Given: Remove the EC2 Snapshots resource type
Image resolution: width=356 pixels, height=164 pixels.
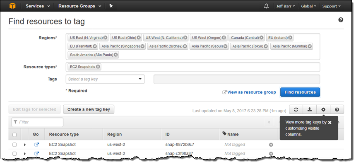Looking at the screenshot, I should 98,67.
